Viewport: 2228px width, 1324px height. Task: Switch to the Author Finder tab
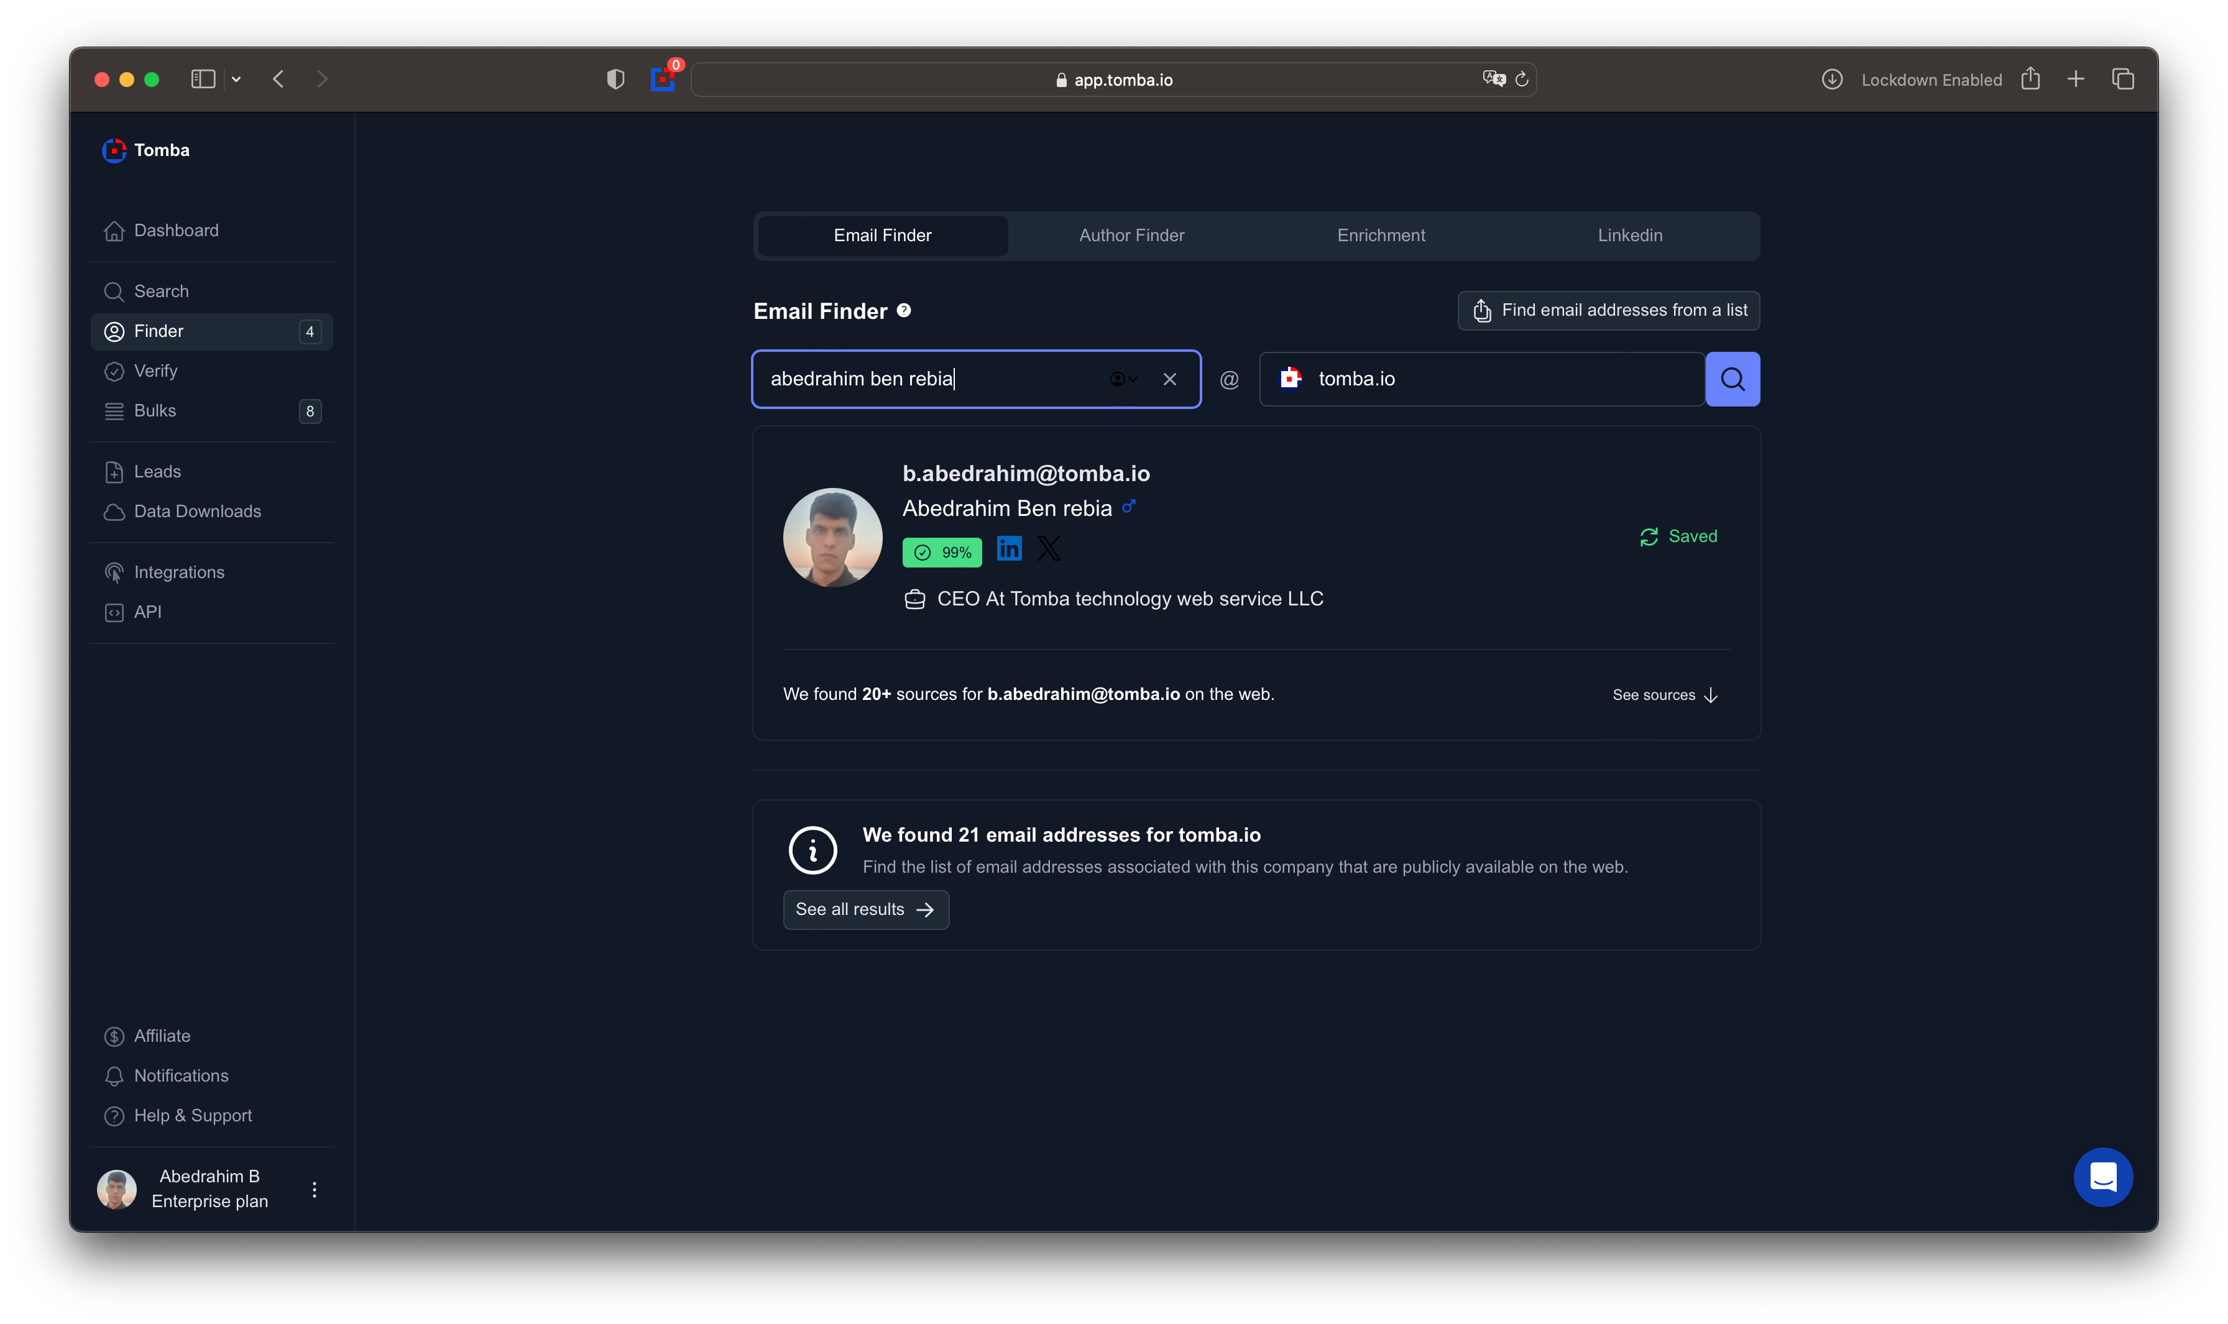1131,236
